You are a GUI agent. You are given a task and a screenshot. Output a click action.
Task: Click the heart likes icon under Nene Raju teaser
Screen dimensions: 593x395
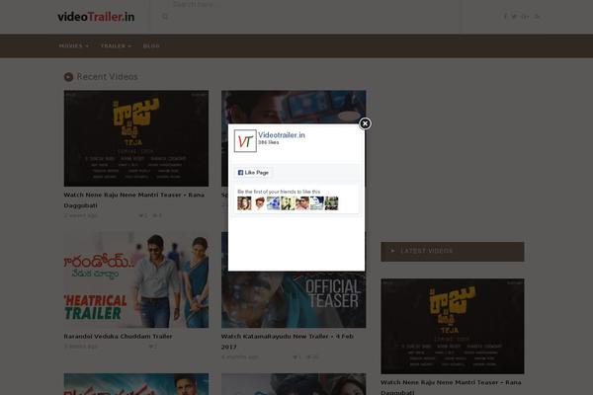[141, 215]
